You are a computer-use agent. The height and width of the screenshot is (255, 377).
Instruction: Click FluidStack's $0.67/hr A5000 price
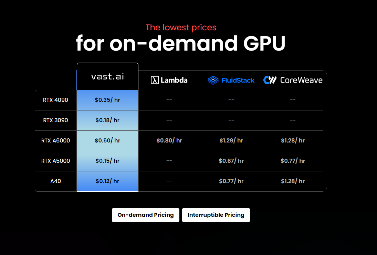click(231, 161)
